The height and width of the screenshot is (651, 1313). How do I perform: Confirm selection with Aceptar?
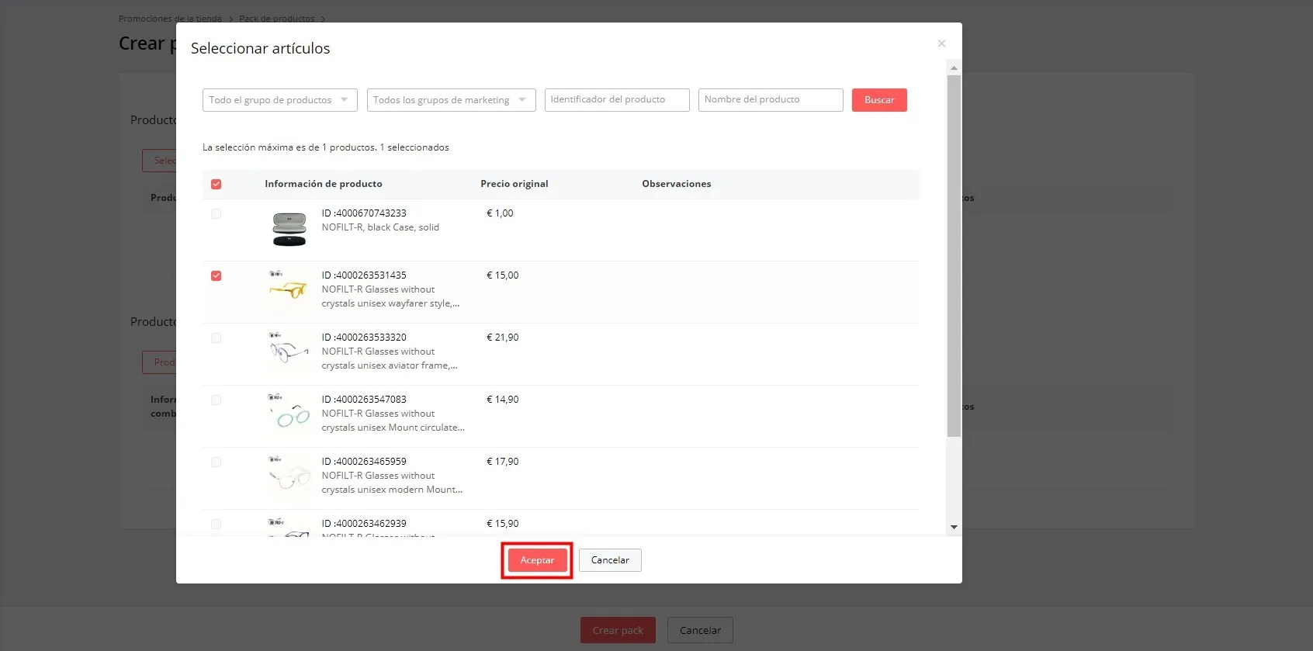(x=537, y=560)
